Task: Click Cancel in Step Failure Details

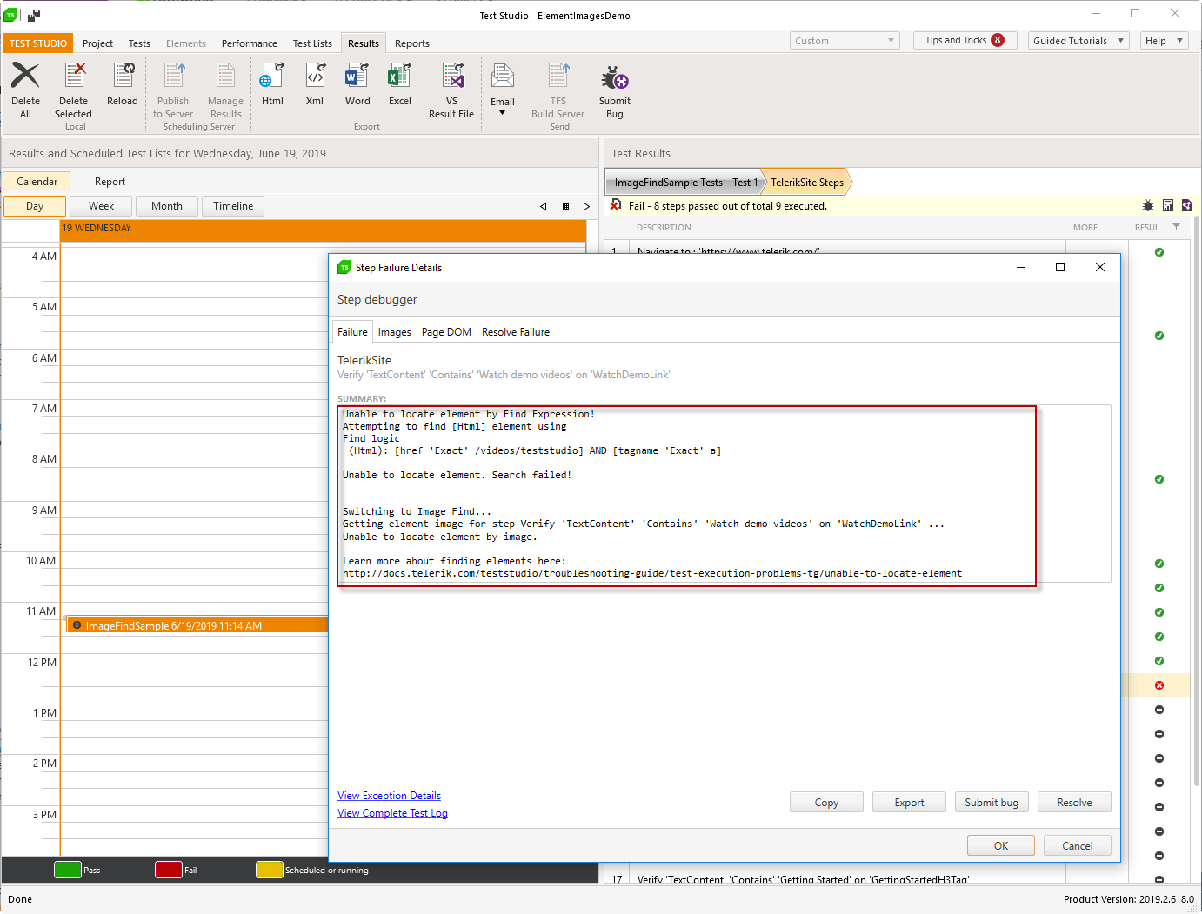Action: [x=1077, y=846]
